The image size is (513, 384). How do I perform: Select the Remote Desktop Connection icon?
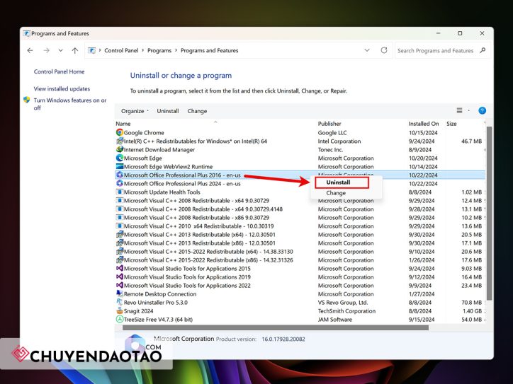(120, 293)
